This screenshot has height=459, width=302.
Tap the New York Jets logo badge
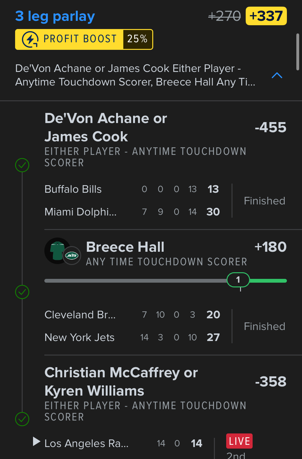pos(72,256)
